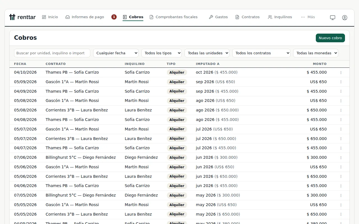
Task: Open the Todas las unidades filter
Action: (x=207, y=53)
